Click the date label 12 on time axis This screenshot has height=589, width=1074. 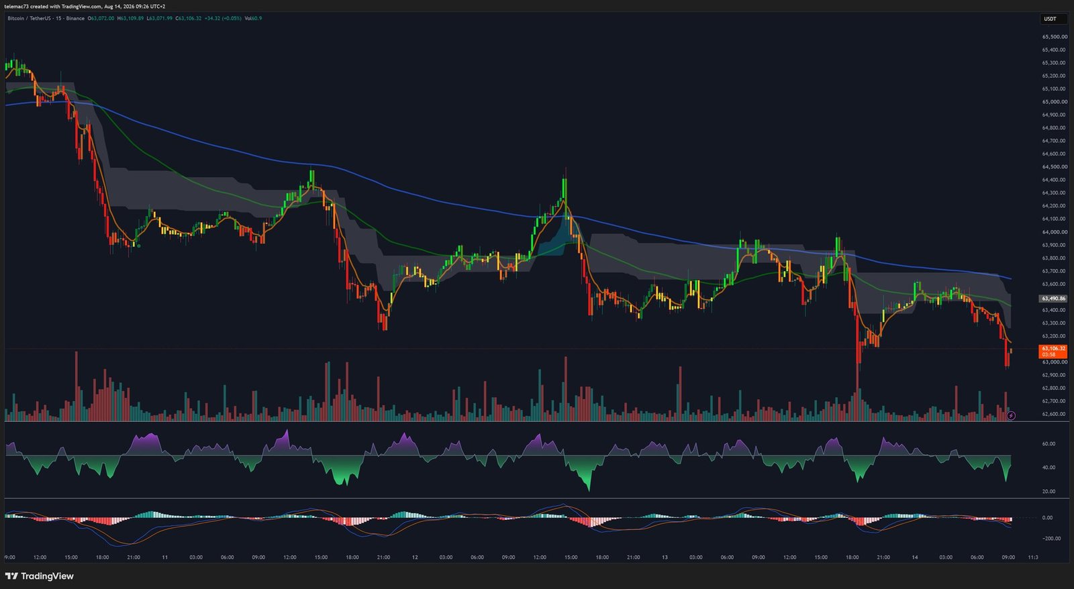415,557
